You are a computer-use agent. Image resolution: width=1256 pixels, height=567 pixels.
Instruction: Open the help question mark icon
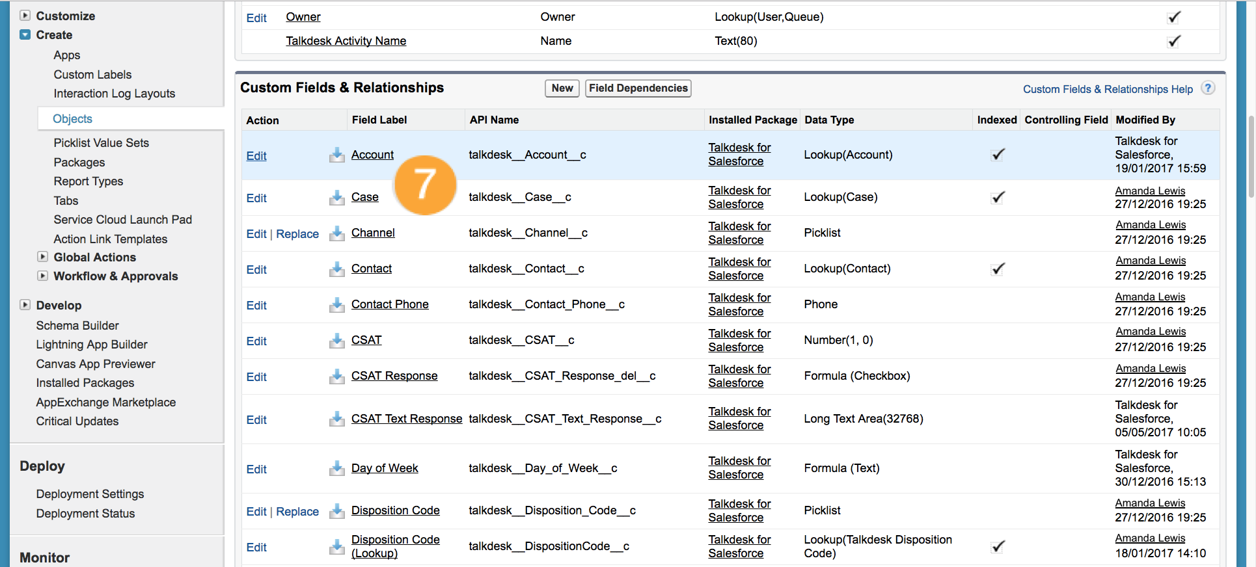coord(1208,88)
